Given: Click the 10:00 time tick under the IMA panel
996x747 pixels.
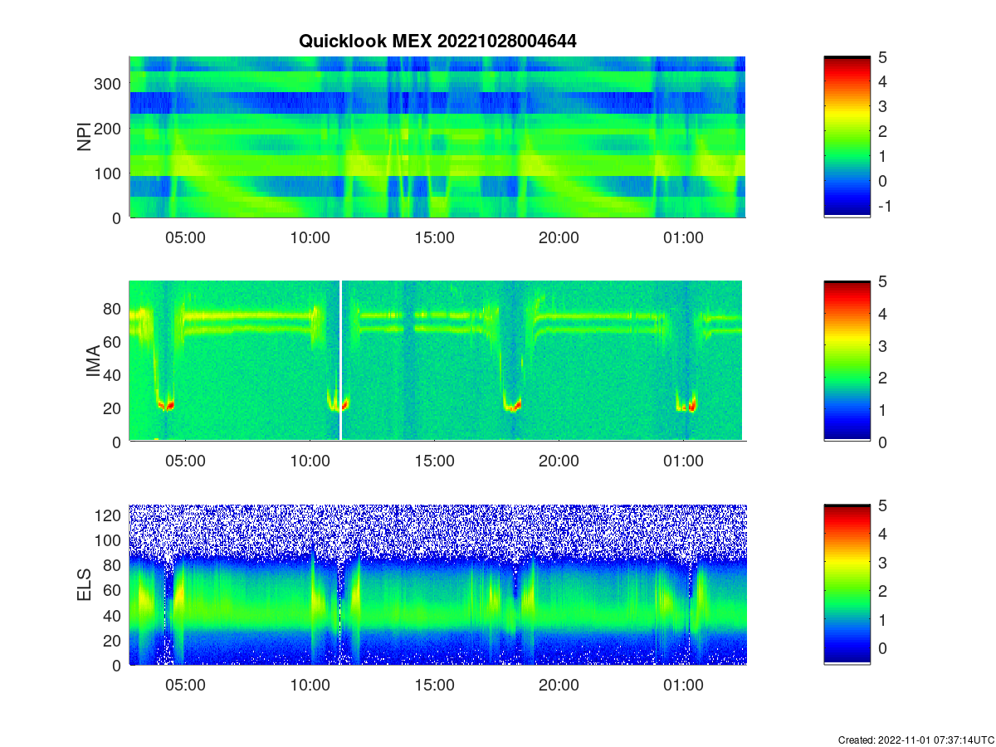Looking at the screenshot, I should click(x=310, y=461).
